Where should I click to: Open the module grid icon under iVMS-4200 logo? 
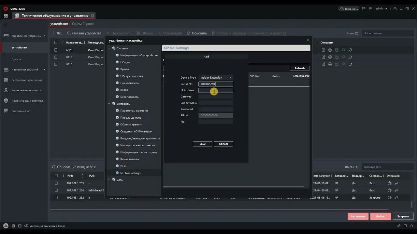(6, 16)
